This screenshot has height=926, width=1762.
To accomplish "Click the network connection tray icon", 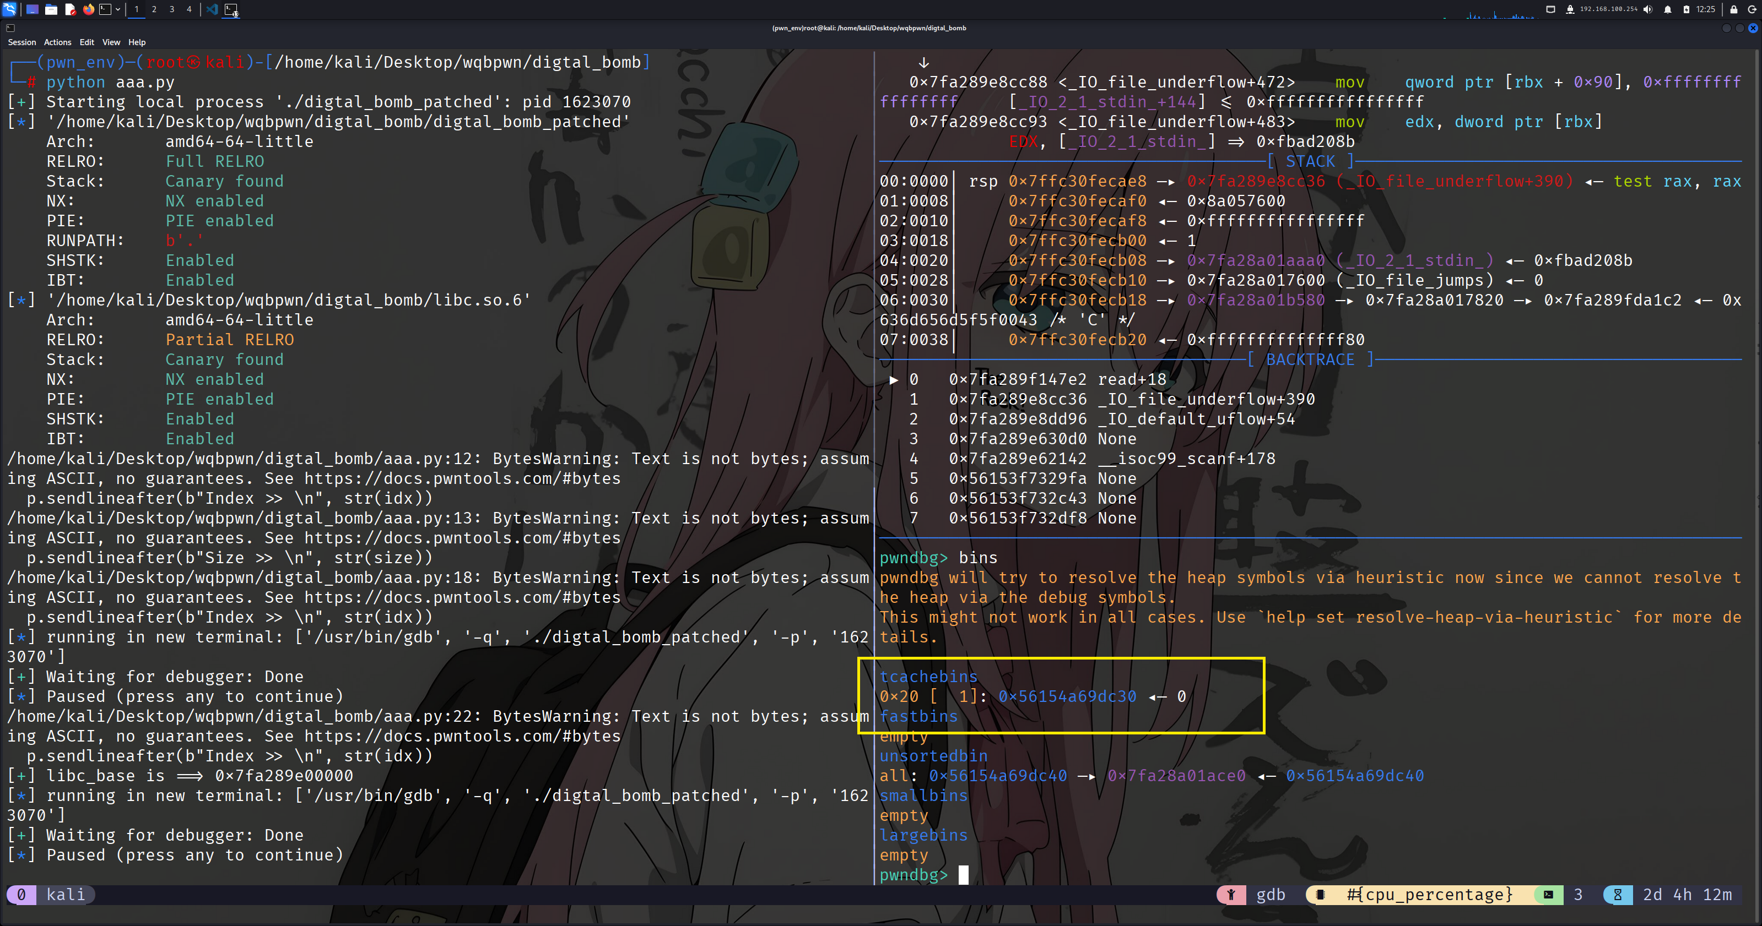I will pyautogui.click(x=1570, y=9).
